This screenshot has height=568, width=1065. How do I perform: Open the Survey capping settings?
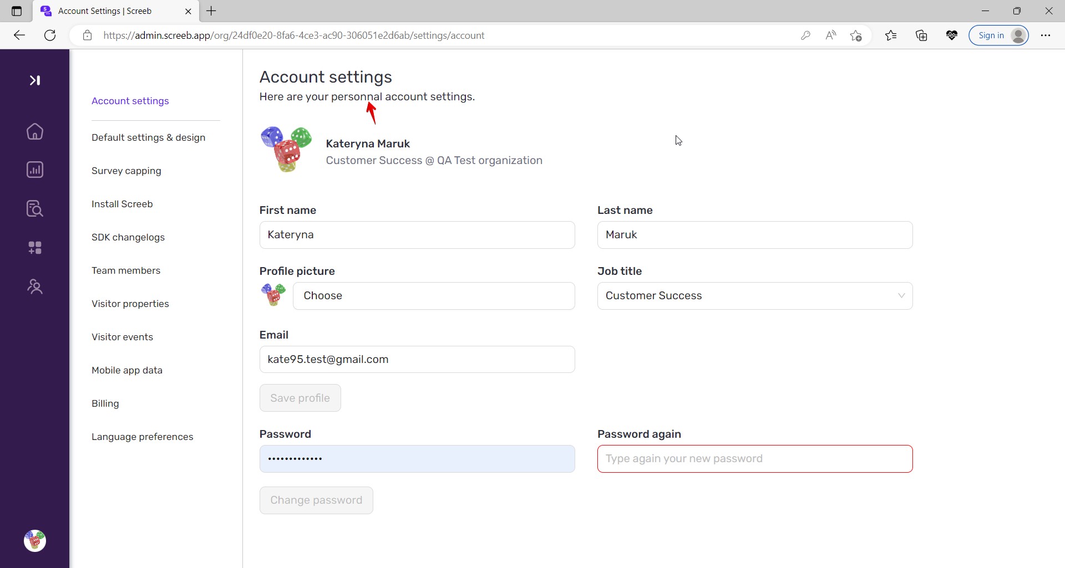[x=126, y=171]
